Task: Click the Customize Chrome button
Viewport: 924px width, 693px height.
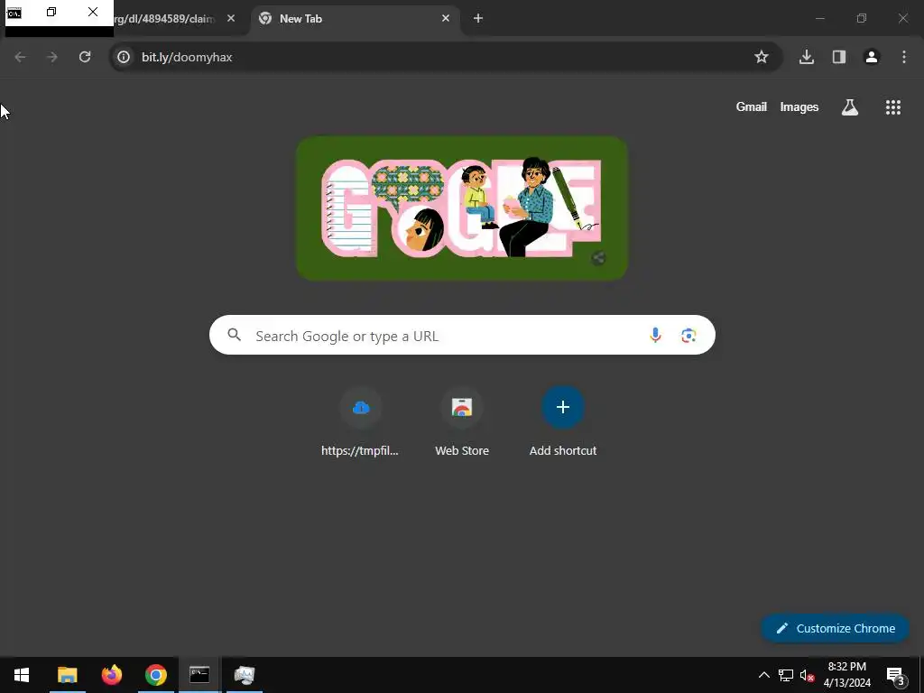Action: point(835,628)
